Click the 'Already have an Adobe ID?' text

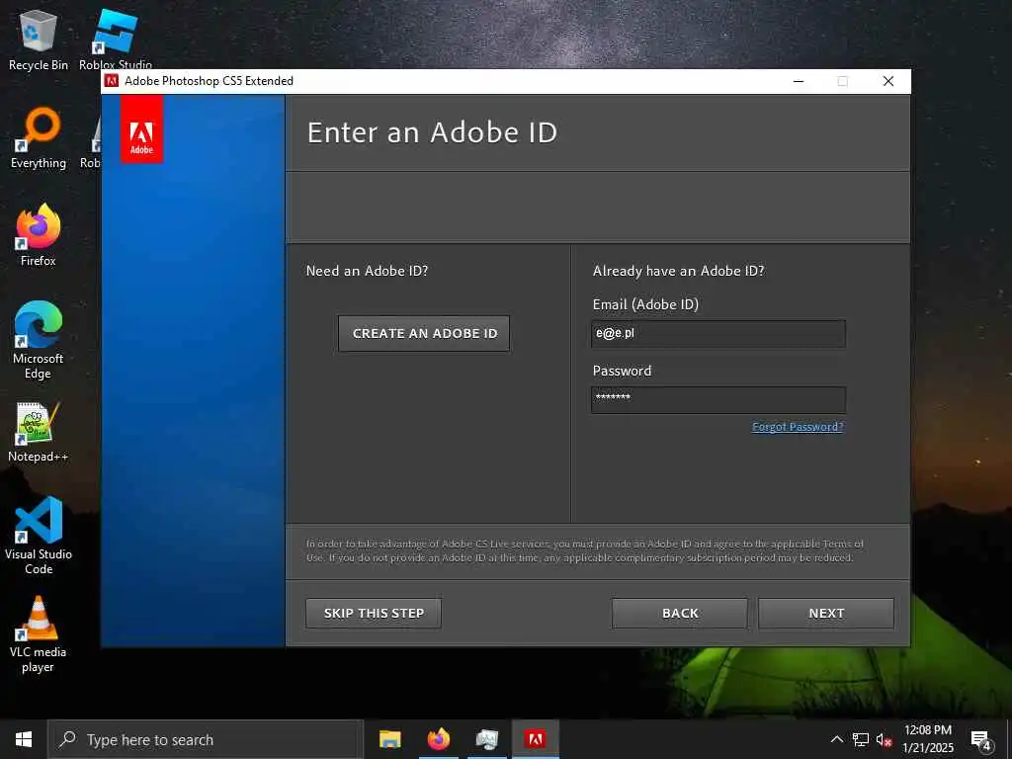[x=678, y=271]
